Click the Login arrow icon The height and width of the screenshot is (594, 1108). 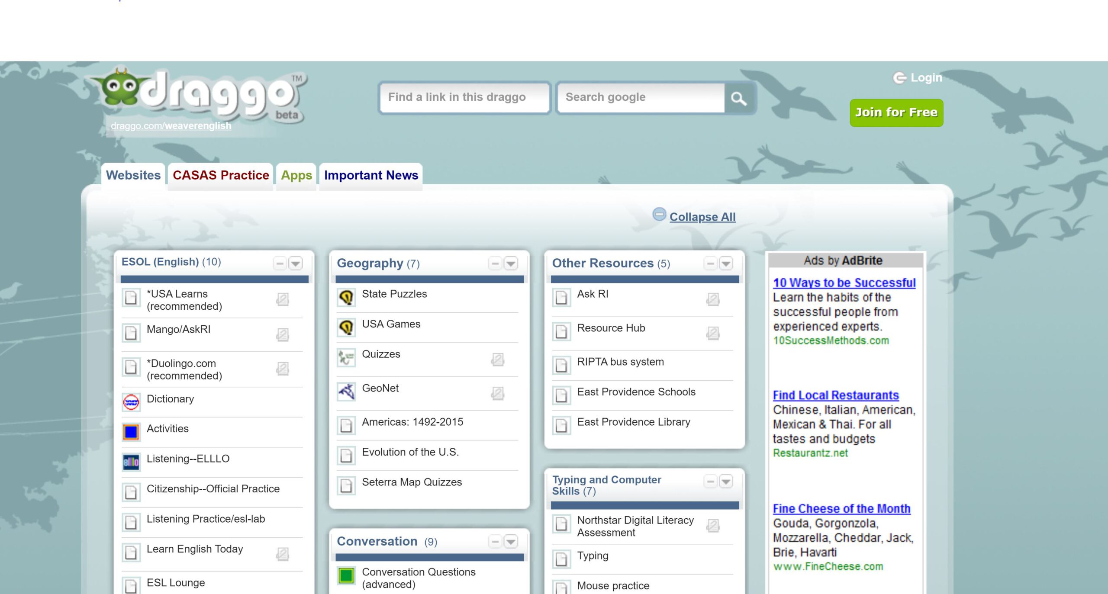(899, 77)
